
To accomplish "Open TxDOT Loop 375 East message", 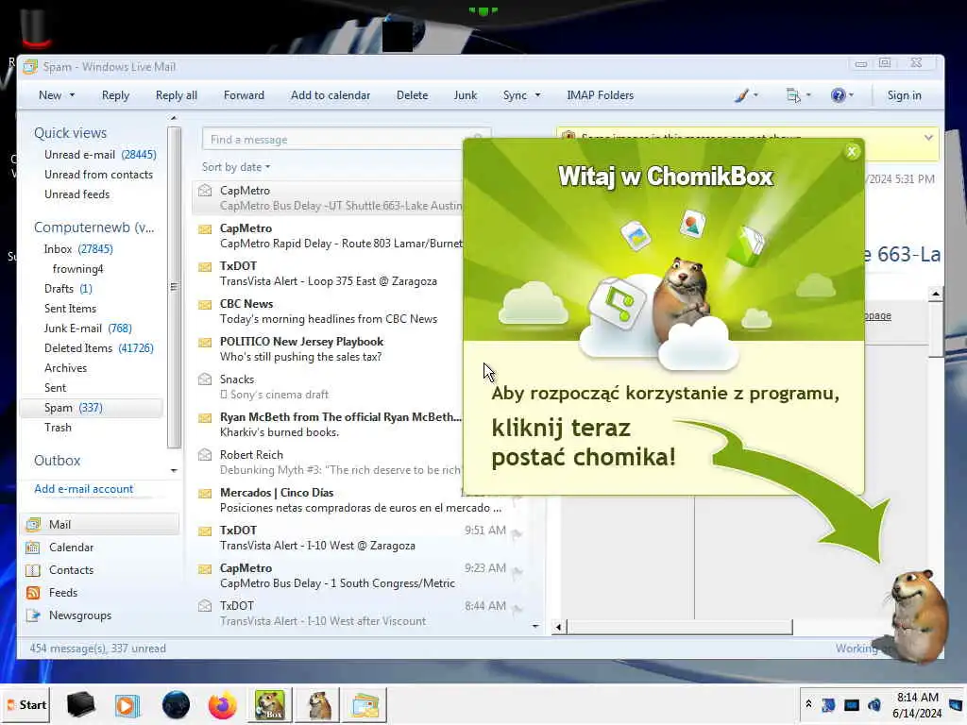I will [x=328, y=274].
